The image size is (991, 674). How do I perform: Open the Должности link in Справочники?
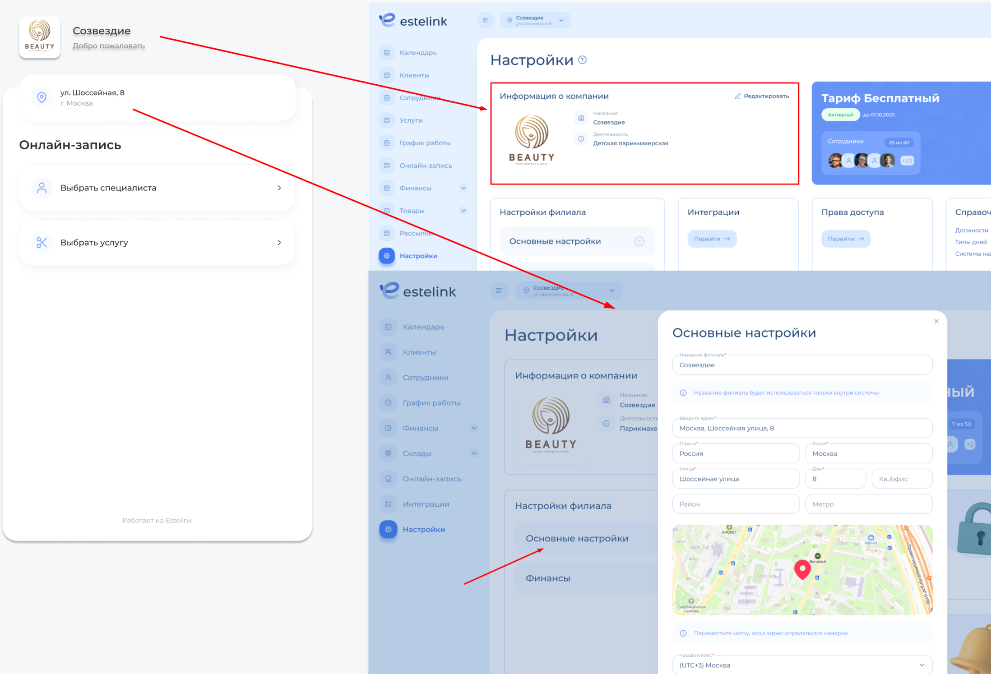tap(971, 231)
